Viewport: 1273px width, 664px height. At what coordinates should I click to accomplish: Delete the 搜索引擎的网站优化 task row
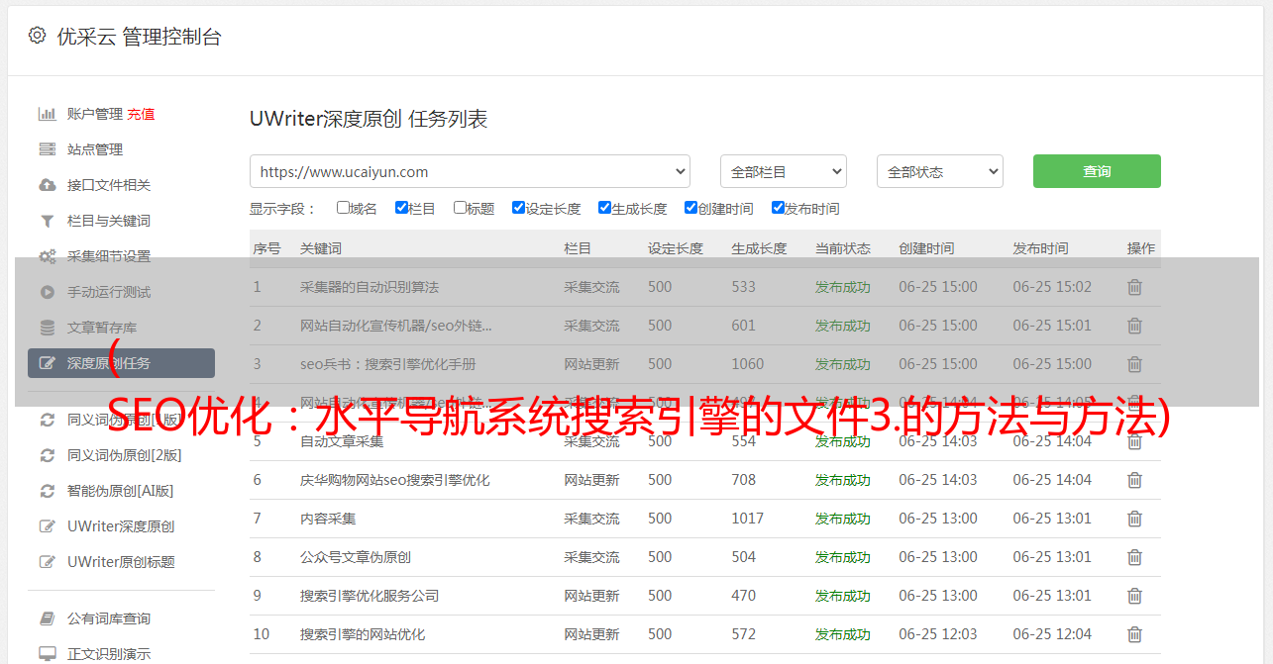click(x=1134, y=634)
